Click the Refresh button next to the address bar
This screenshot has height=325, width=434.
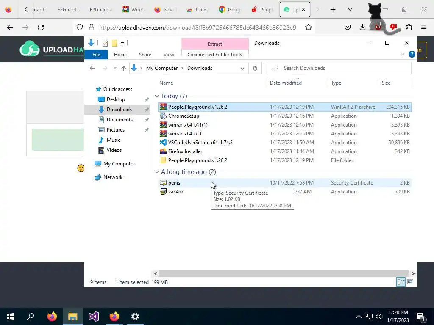(x=255, y=68)
